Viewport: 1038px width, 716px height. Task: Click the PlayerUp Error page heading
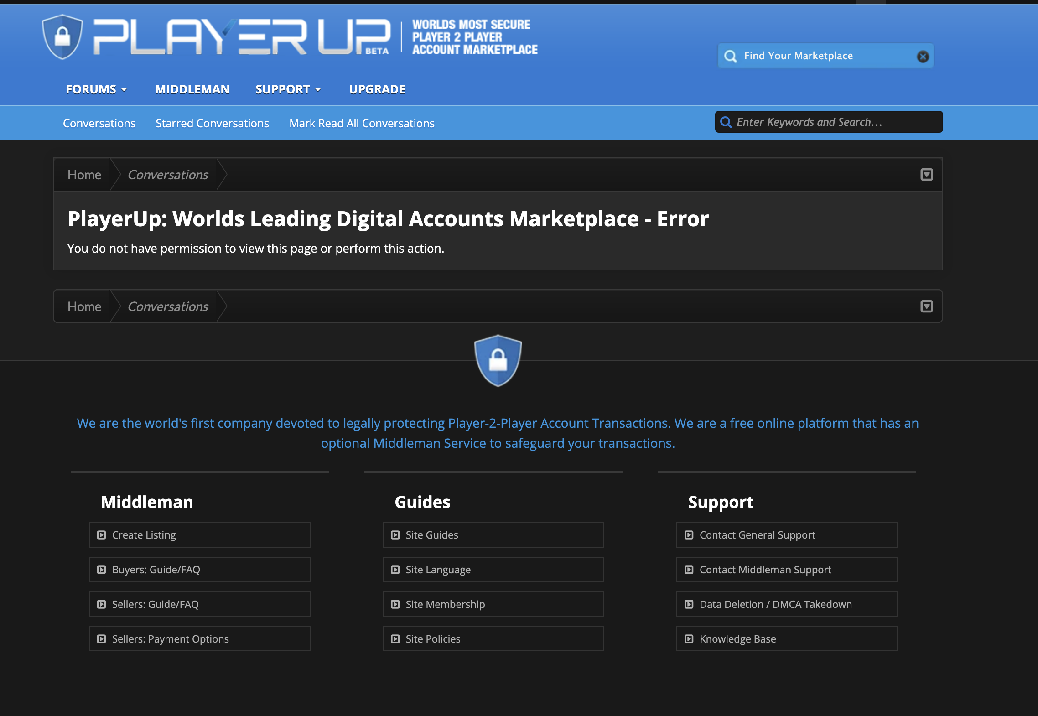pos(388,219)
